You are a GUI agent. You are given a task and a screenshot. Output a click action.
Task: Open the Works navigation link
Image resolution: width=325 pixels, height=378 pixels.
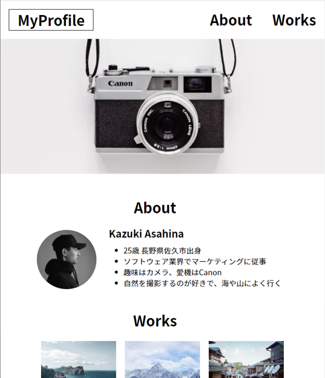[x=294, y=20]
